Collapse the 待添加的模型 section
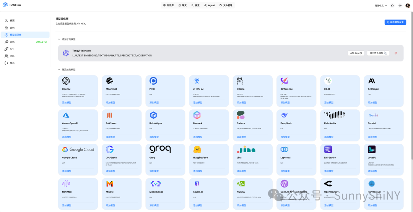413x212 pixels. [x=59, y=70]
